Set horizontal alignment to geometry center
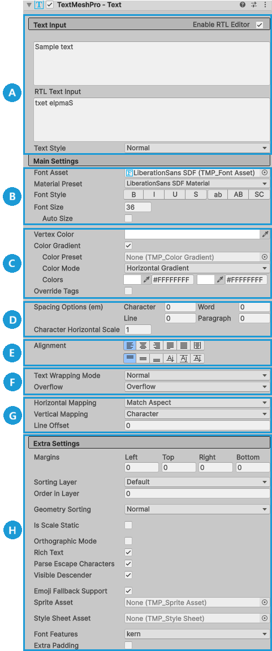This screenshot has height=651, width=272. (197, 345)
